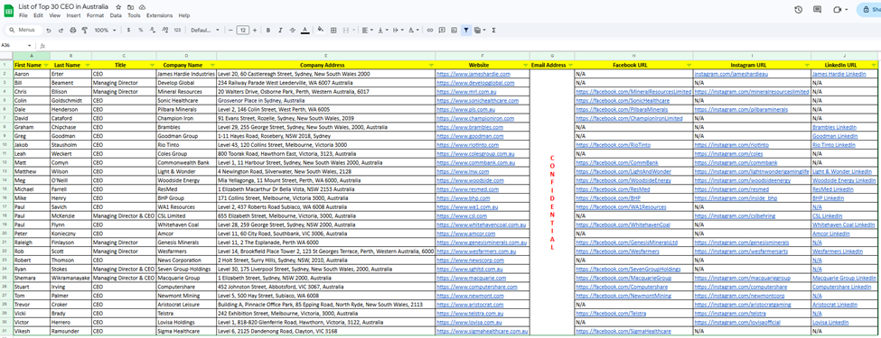The width and height of the screenshot is (881, 338).
Task: Undo the last action
Action: coord(49,30)
